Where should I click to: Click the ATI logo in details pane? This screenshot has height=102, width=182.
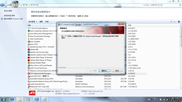[32, 93]
